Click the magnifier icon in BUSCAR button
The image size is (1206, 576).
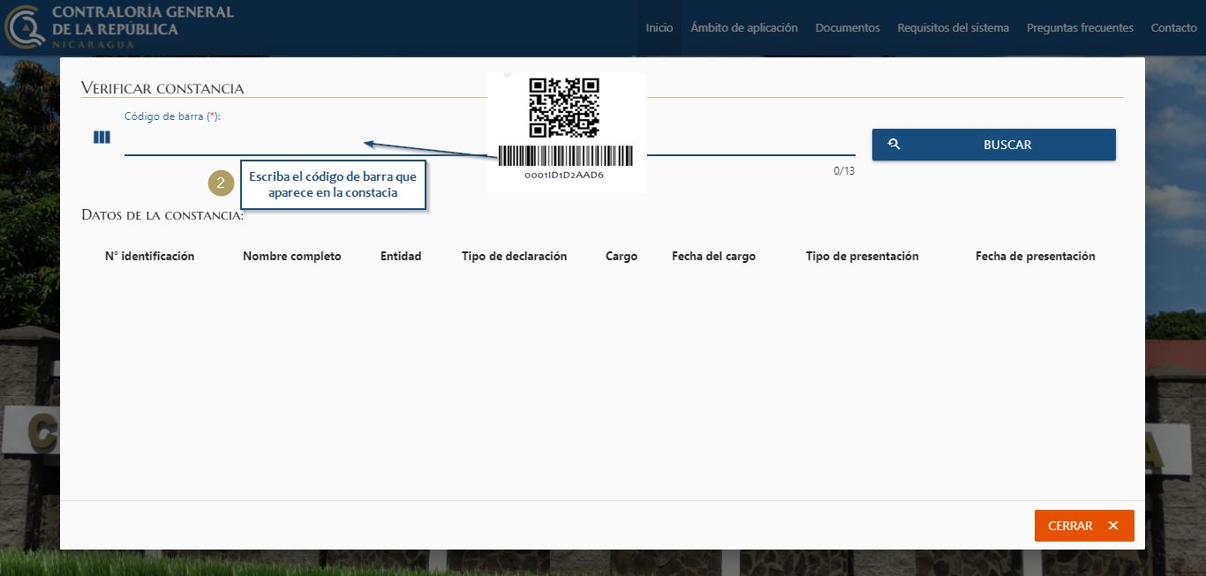(x=893, y=145)
